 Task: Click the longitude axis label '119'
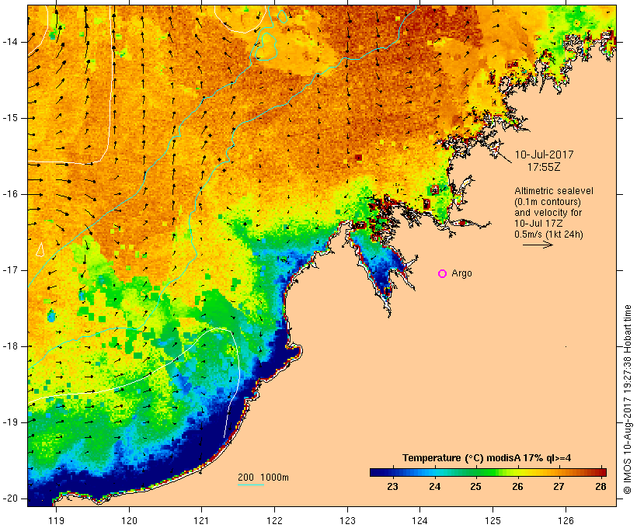tap(56, 520)
